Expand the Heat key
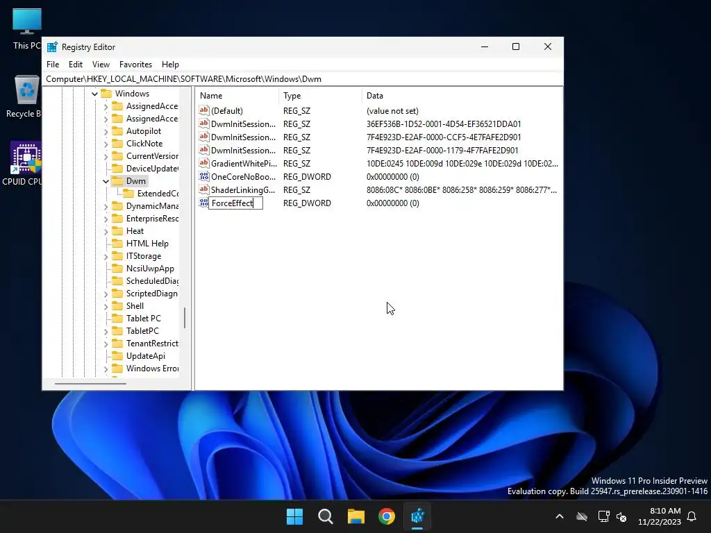The width and height of the screenshot is (711, 533). [x=106, y=231]
